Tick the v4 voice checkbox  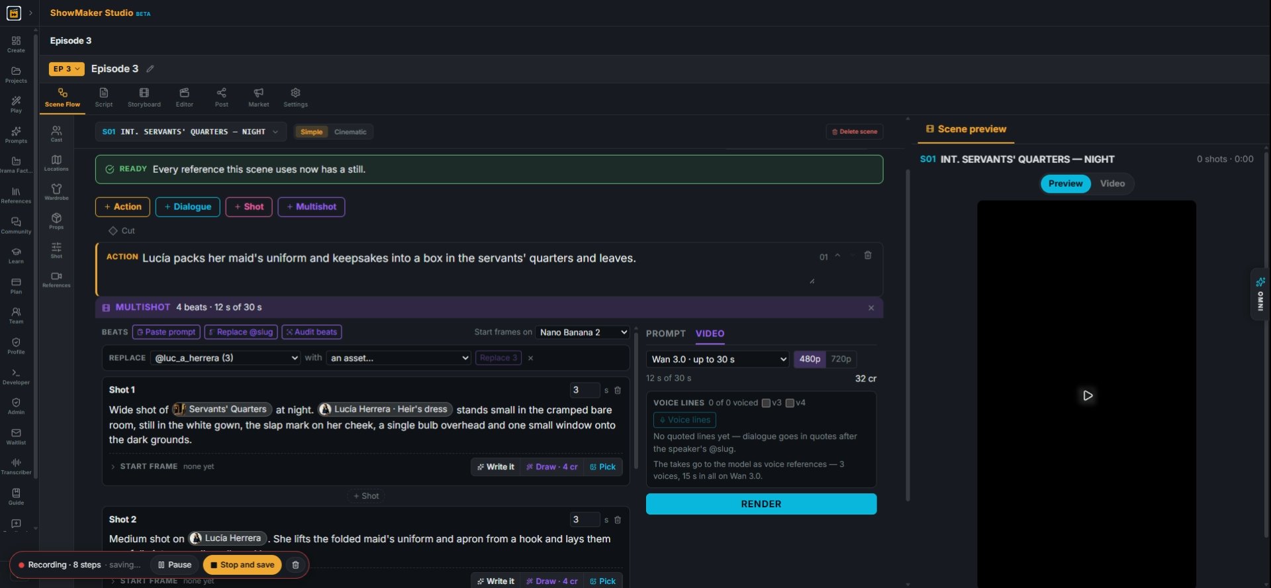[x=790, y=403]
